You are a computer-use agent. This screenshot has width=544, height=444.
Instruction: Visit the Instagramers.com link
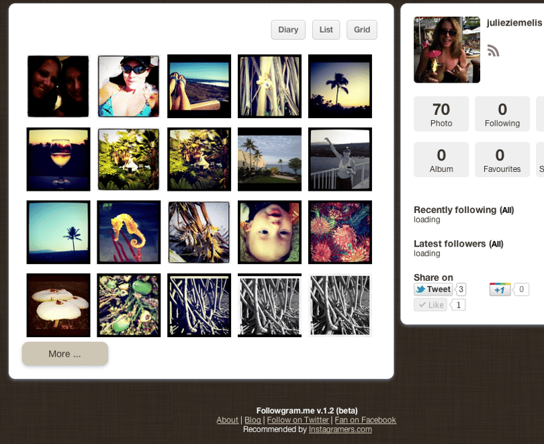click(341, 429)
